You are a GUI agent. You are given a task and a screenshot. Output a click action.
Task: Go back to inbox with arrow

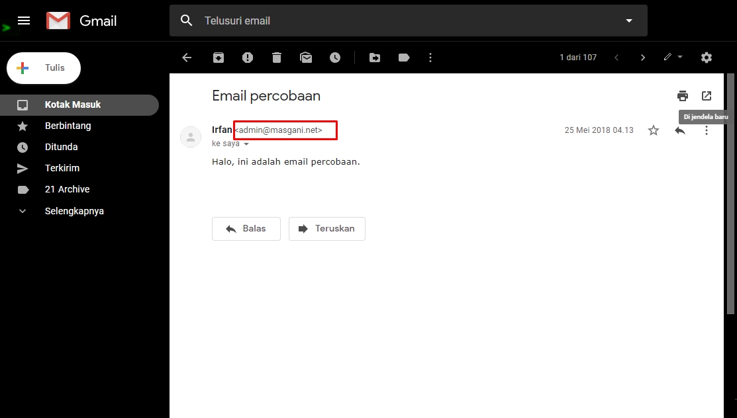coord(187,58)
